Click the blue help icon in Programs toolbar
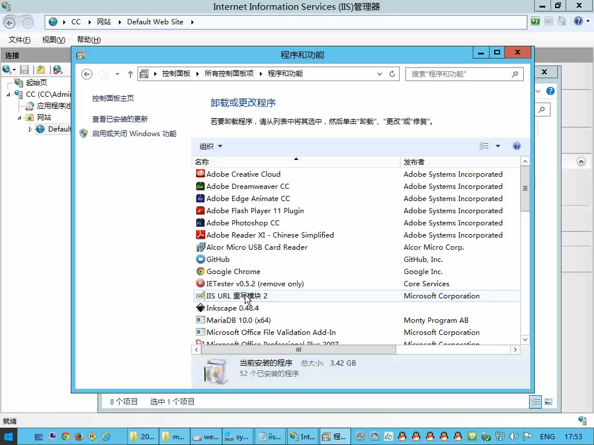Viewport: 594px width, 445px height. pyautogui.click(x=516, y=146)
